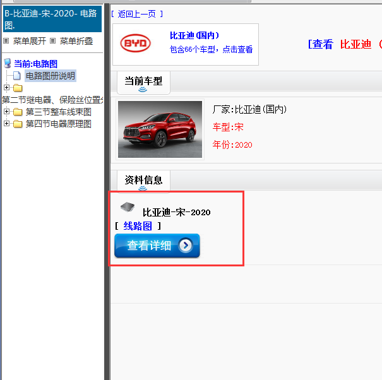
Task: Click the document icon beside 电路图册说明
Action: (x=17, y=76)
